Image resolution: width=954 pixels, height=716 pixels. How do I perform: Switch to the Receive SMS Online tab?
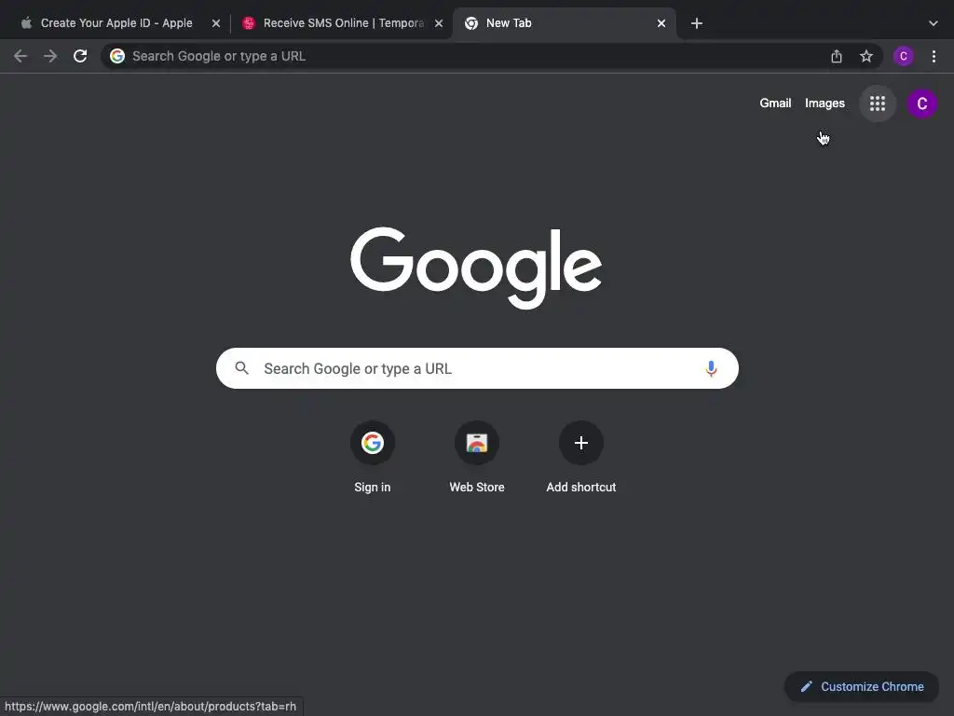[342, 23]
